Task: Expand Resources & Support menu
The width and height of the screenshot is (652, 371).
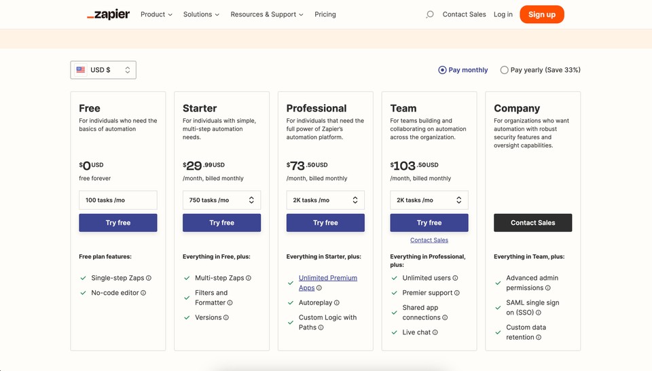Action: 267,14
